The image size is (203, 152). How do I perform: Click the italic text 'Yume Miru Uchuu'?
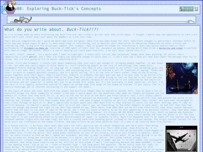coord(83,77)
